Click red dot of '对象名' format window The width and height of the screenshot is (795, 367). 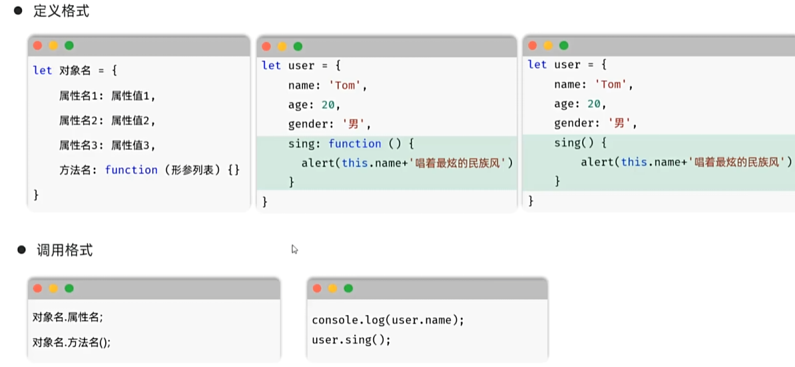point(37,45)
